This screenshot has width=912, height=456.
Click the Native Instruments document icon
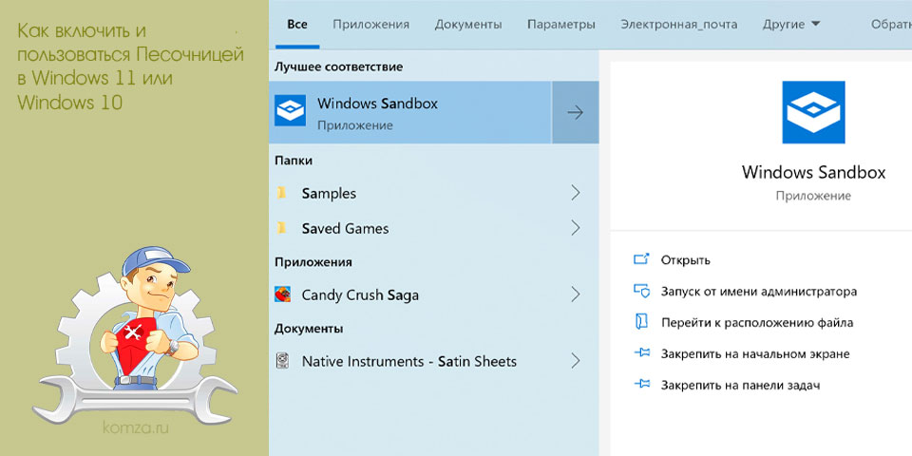tap(283, 361)
